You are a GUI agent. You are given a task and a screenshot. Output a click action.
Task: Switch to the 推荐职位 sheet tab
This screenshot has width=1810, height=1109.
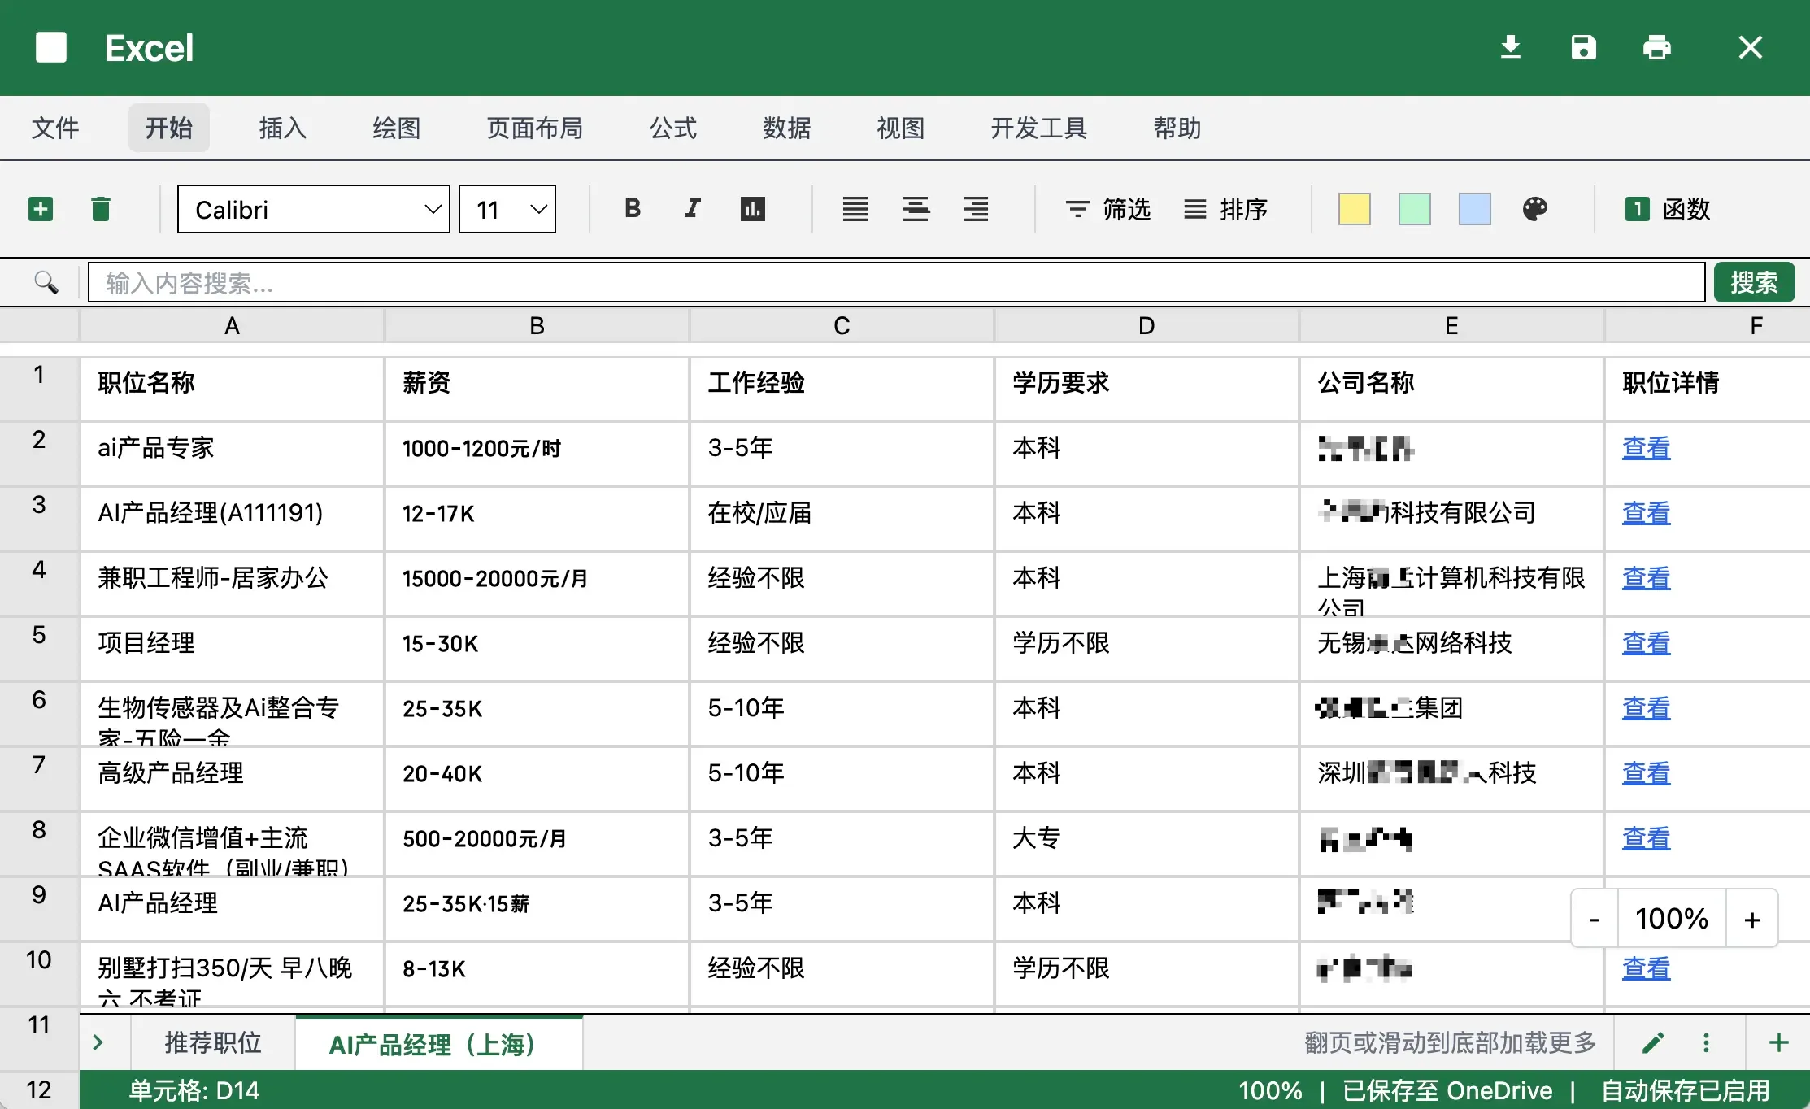point(213,1042)
